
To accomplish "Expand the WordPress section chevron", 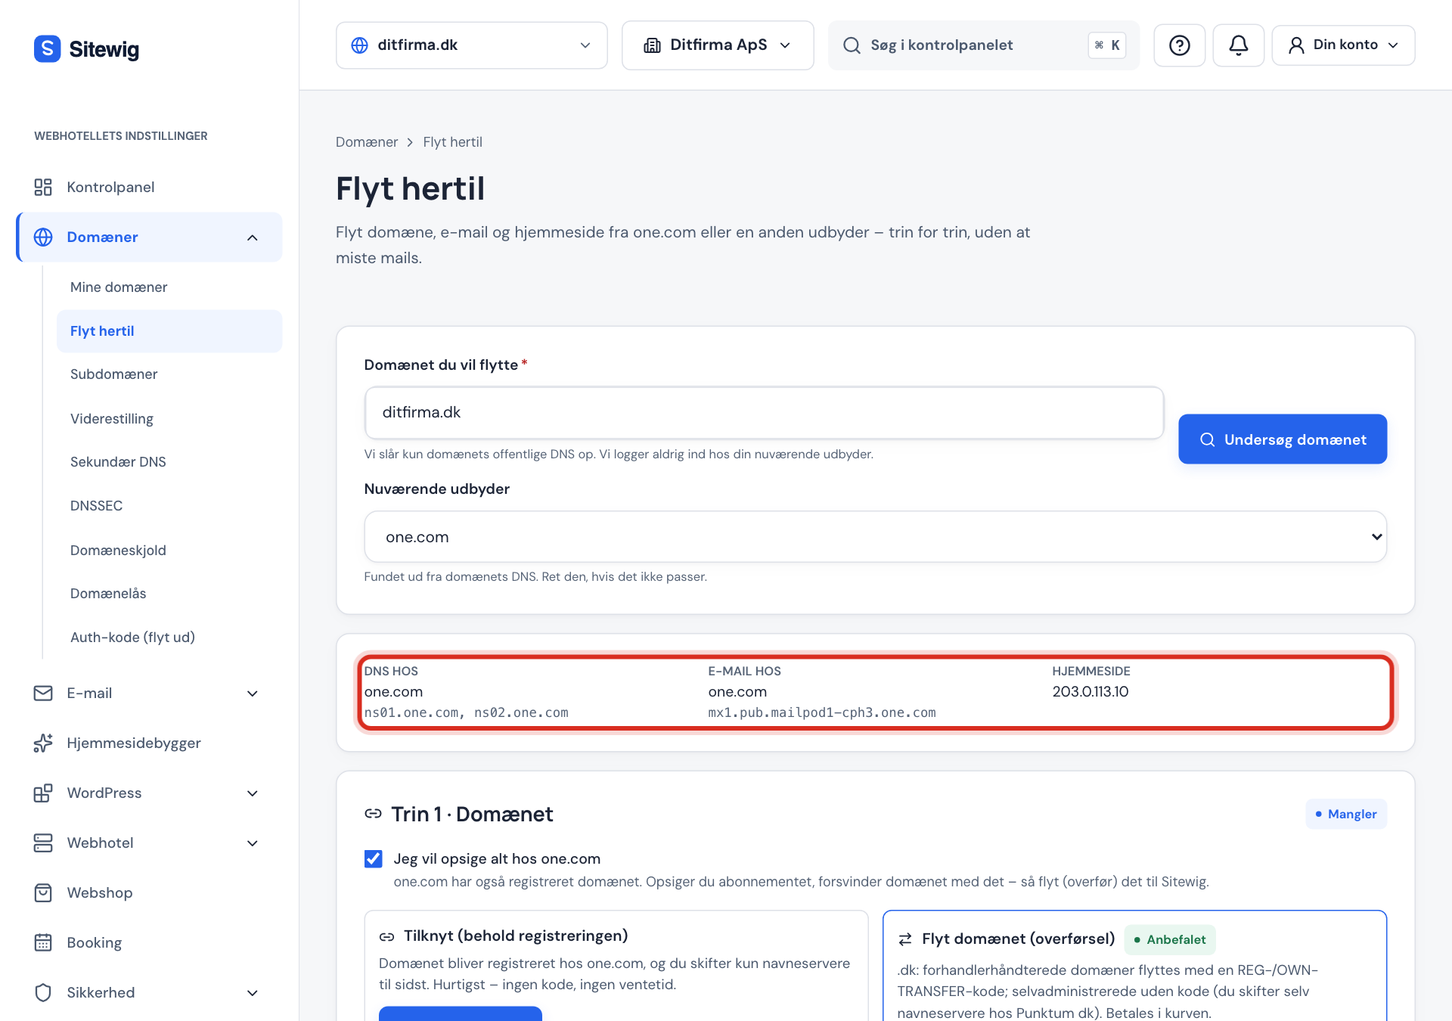I will click(x=253, y=793).
